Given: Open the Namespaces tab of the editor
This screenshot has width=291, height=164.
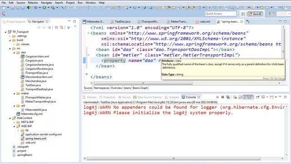Looking at the screenshot, I should coord(101,88).
